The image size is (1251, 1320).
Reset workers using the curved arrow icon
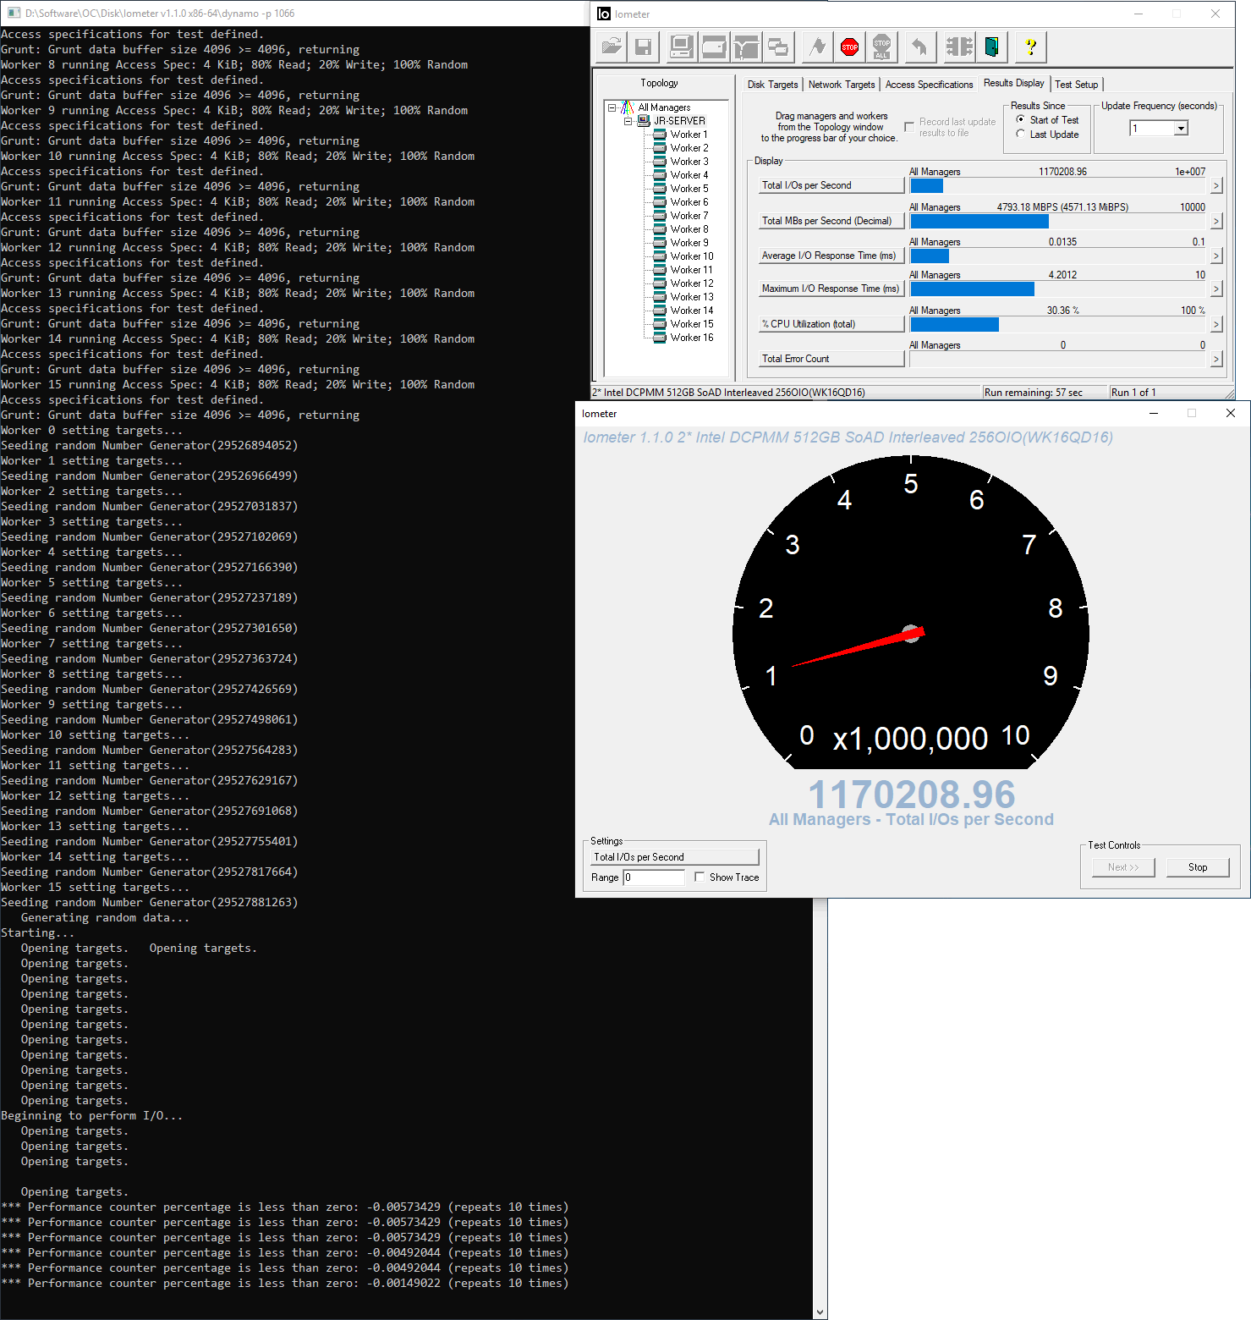(919, 47)
